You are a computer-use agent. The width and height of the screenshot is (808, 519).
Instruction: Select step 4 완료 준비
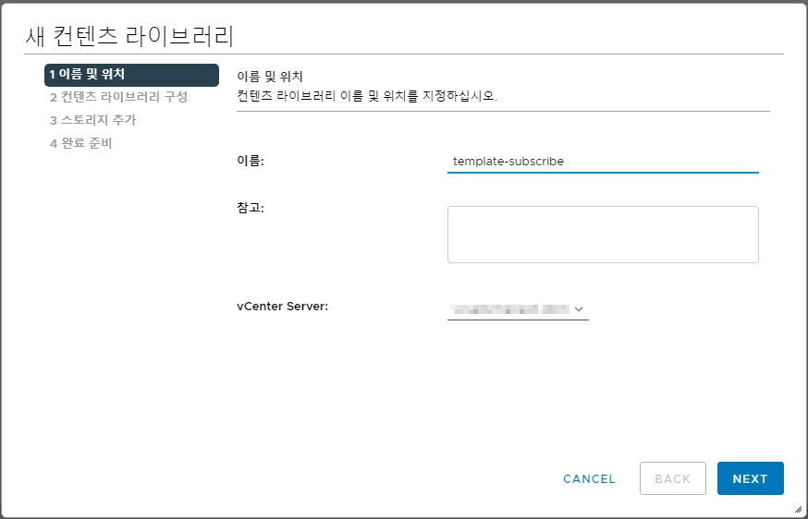[x=81, y=143]
